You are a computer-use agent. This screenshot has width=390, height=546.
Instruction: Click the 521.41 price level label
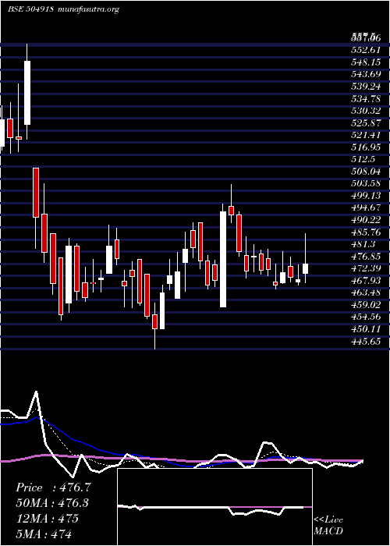coord(365,135)
